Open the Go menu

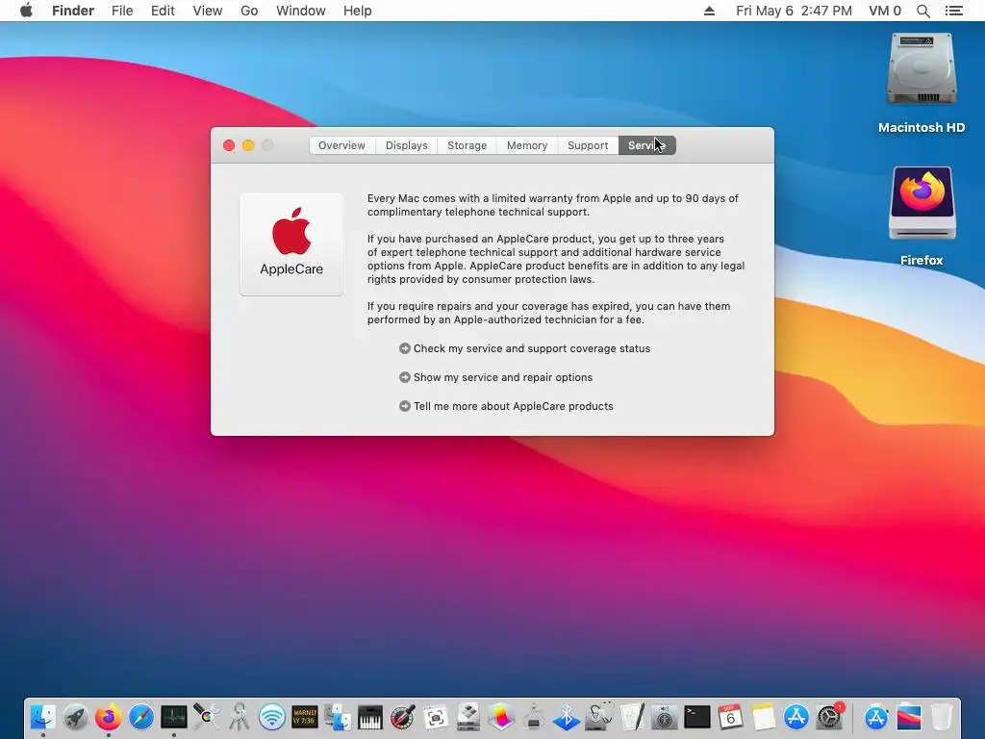tap(249, 11)
